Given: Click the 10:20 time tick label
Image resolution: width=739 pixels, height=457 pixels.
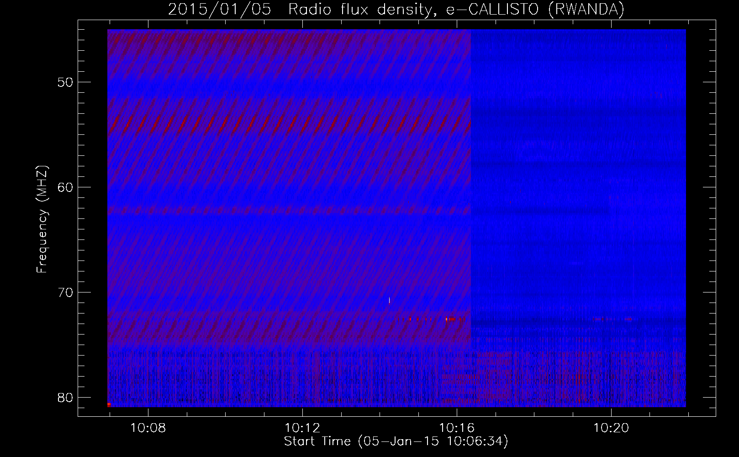Looking at the screenshot, I should point(611,428).
